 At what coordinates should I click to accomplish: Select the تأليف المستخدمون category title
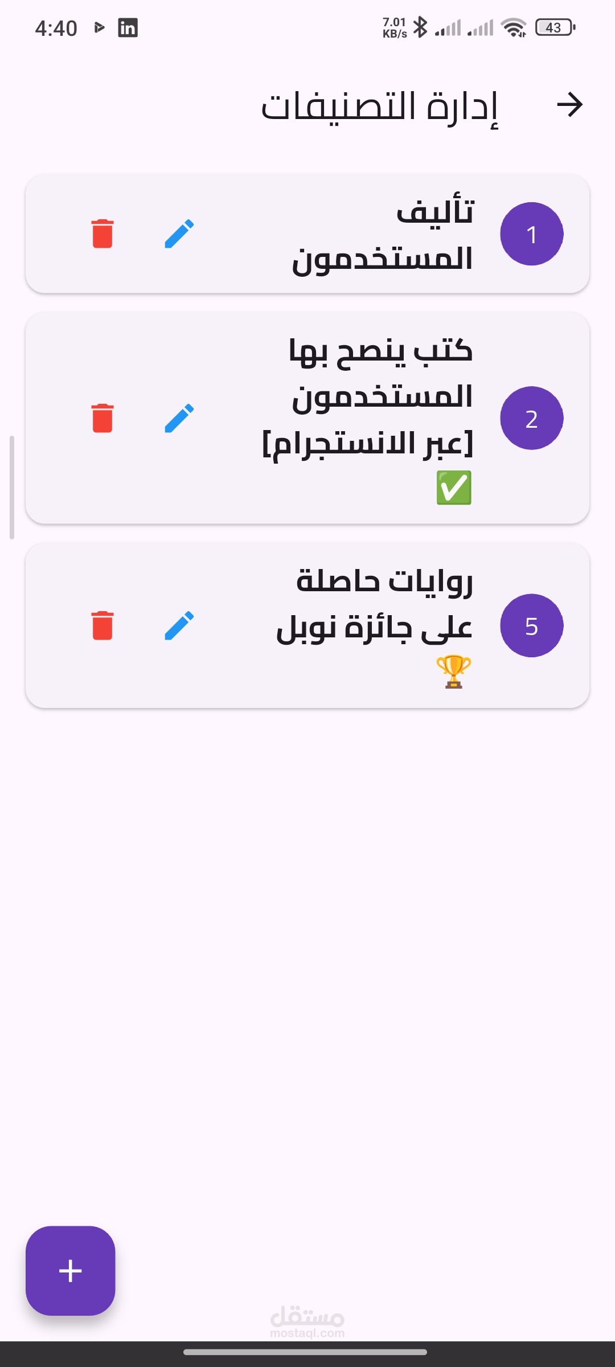(x=382, y=234)
